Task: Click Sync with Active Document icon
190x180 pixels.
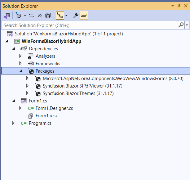Action: pos(31,16)
